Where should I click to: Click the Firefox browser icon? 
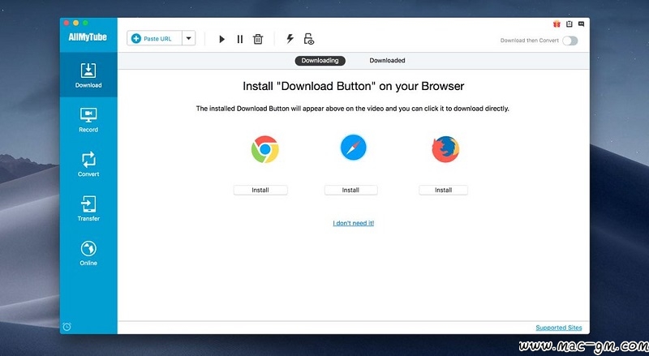[x=445, y=149]
